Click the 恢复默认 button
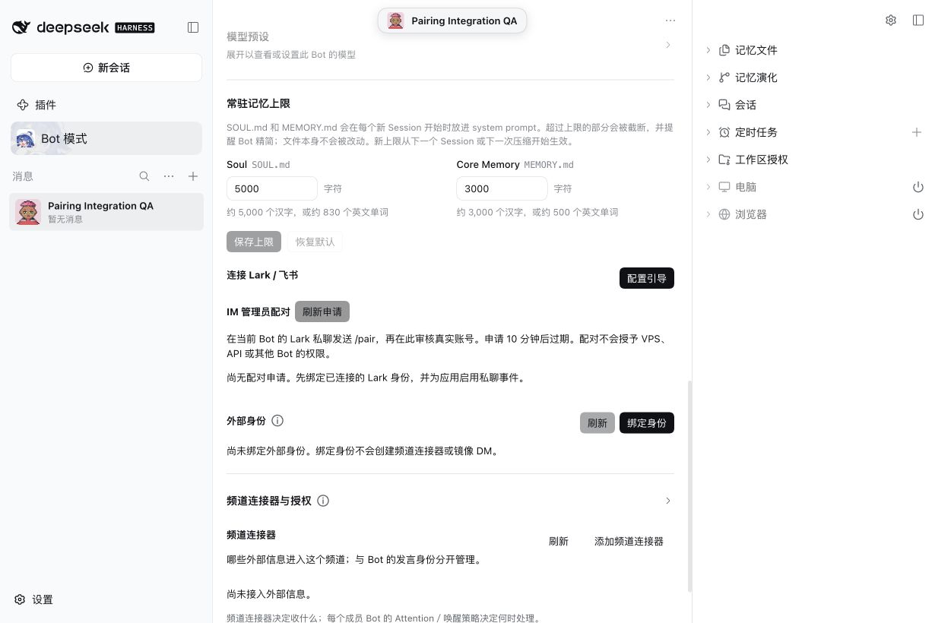 point(315,242)
